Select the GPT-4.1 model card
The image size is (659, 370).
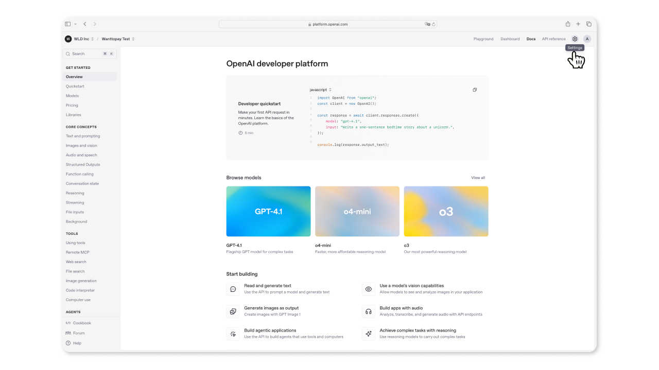[x=268, y=211]
